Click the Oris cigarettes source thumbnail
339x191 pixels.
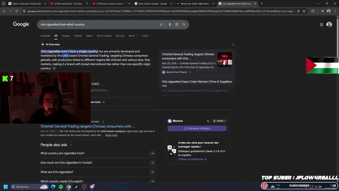[225, 59]
